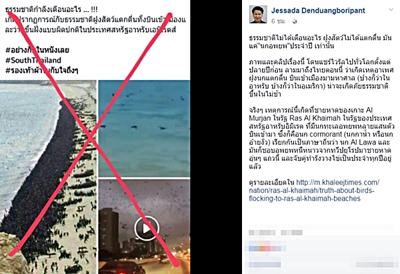Click the 6 ชม. post timestamp
This screenshot has height=274, width=400.
point(278,21)
